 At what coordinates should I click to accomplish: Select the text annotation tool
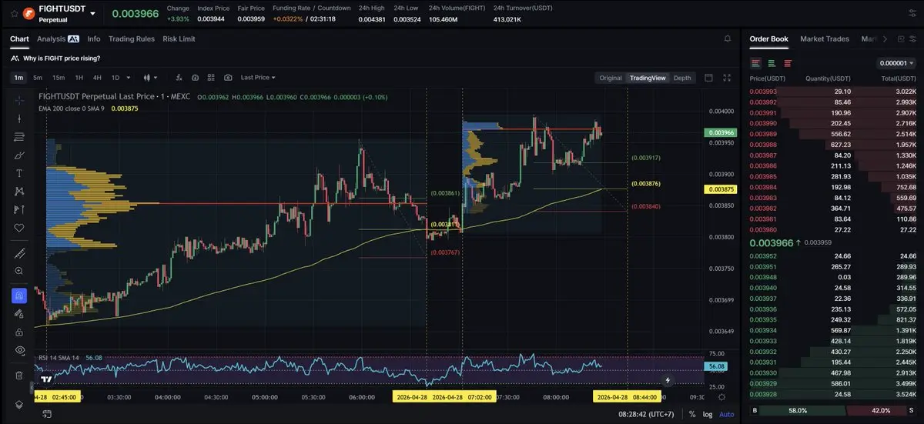[x=19, y=173]
